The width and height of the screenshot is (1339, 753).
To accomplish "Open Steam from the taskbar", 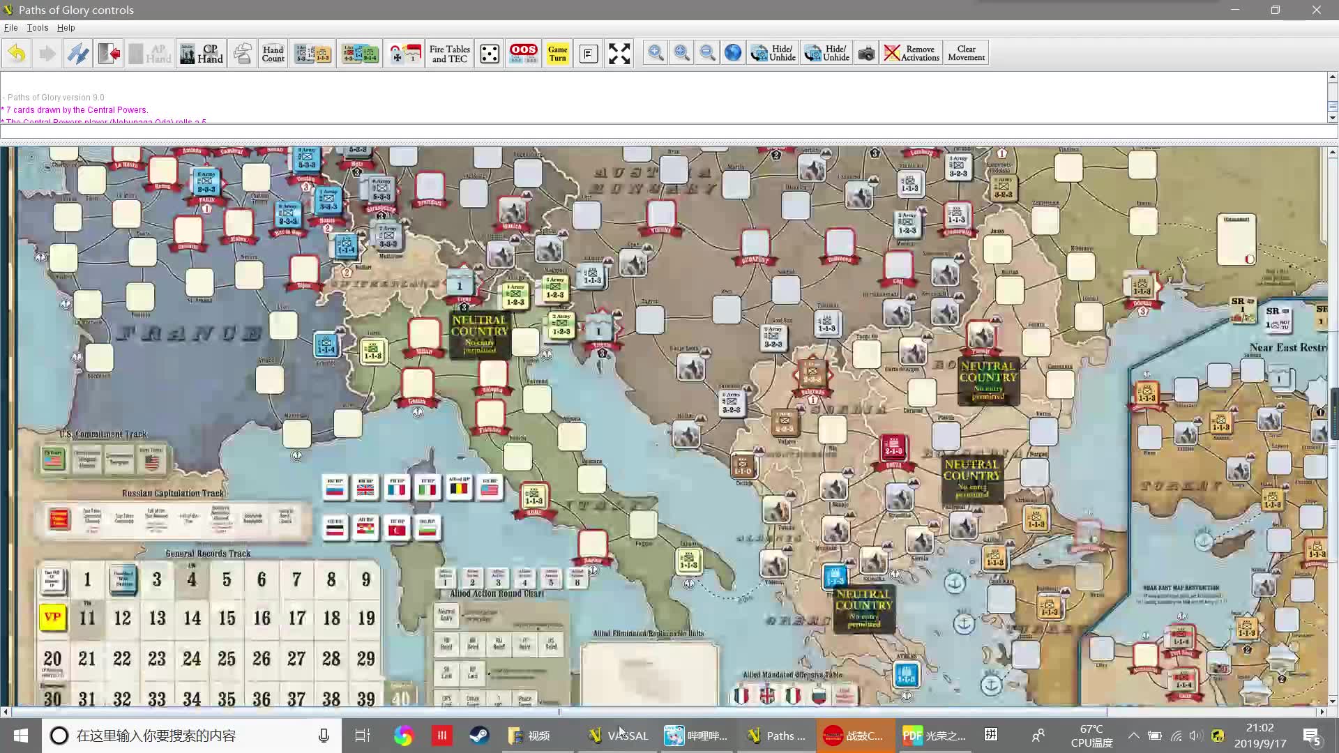I will 479,736.
